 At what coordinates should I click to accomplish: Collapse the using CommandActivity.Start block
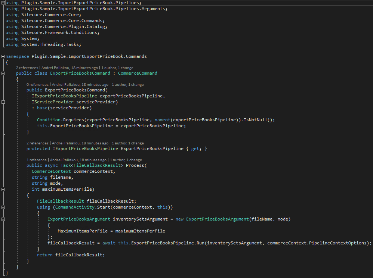tap(3, 207)
